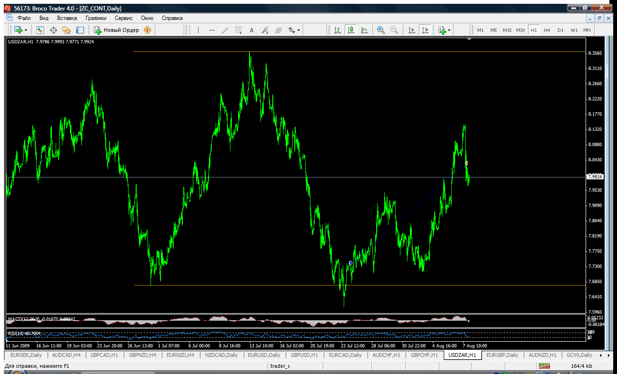Click the Новый Ордер button
The width and height of the screenshot is (617, 374).
pyautogui.click(x=117, y=30)
